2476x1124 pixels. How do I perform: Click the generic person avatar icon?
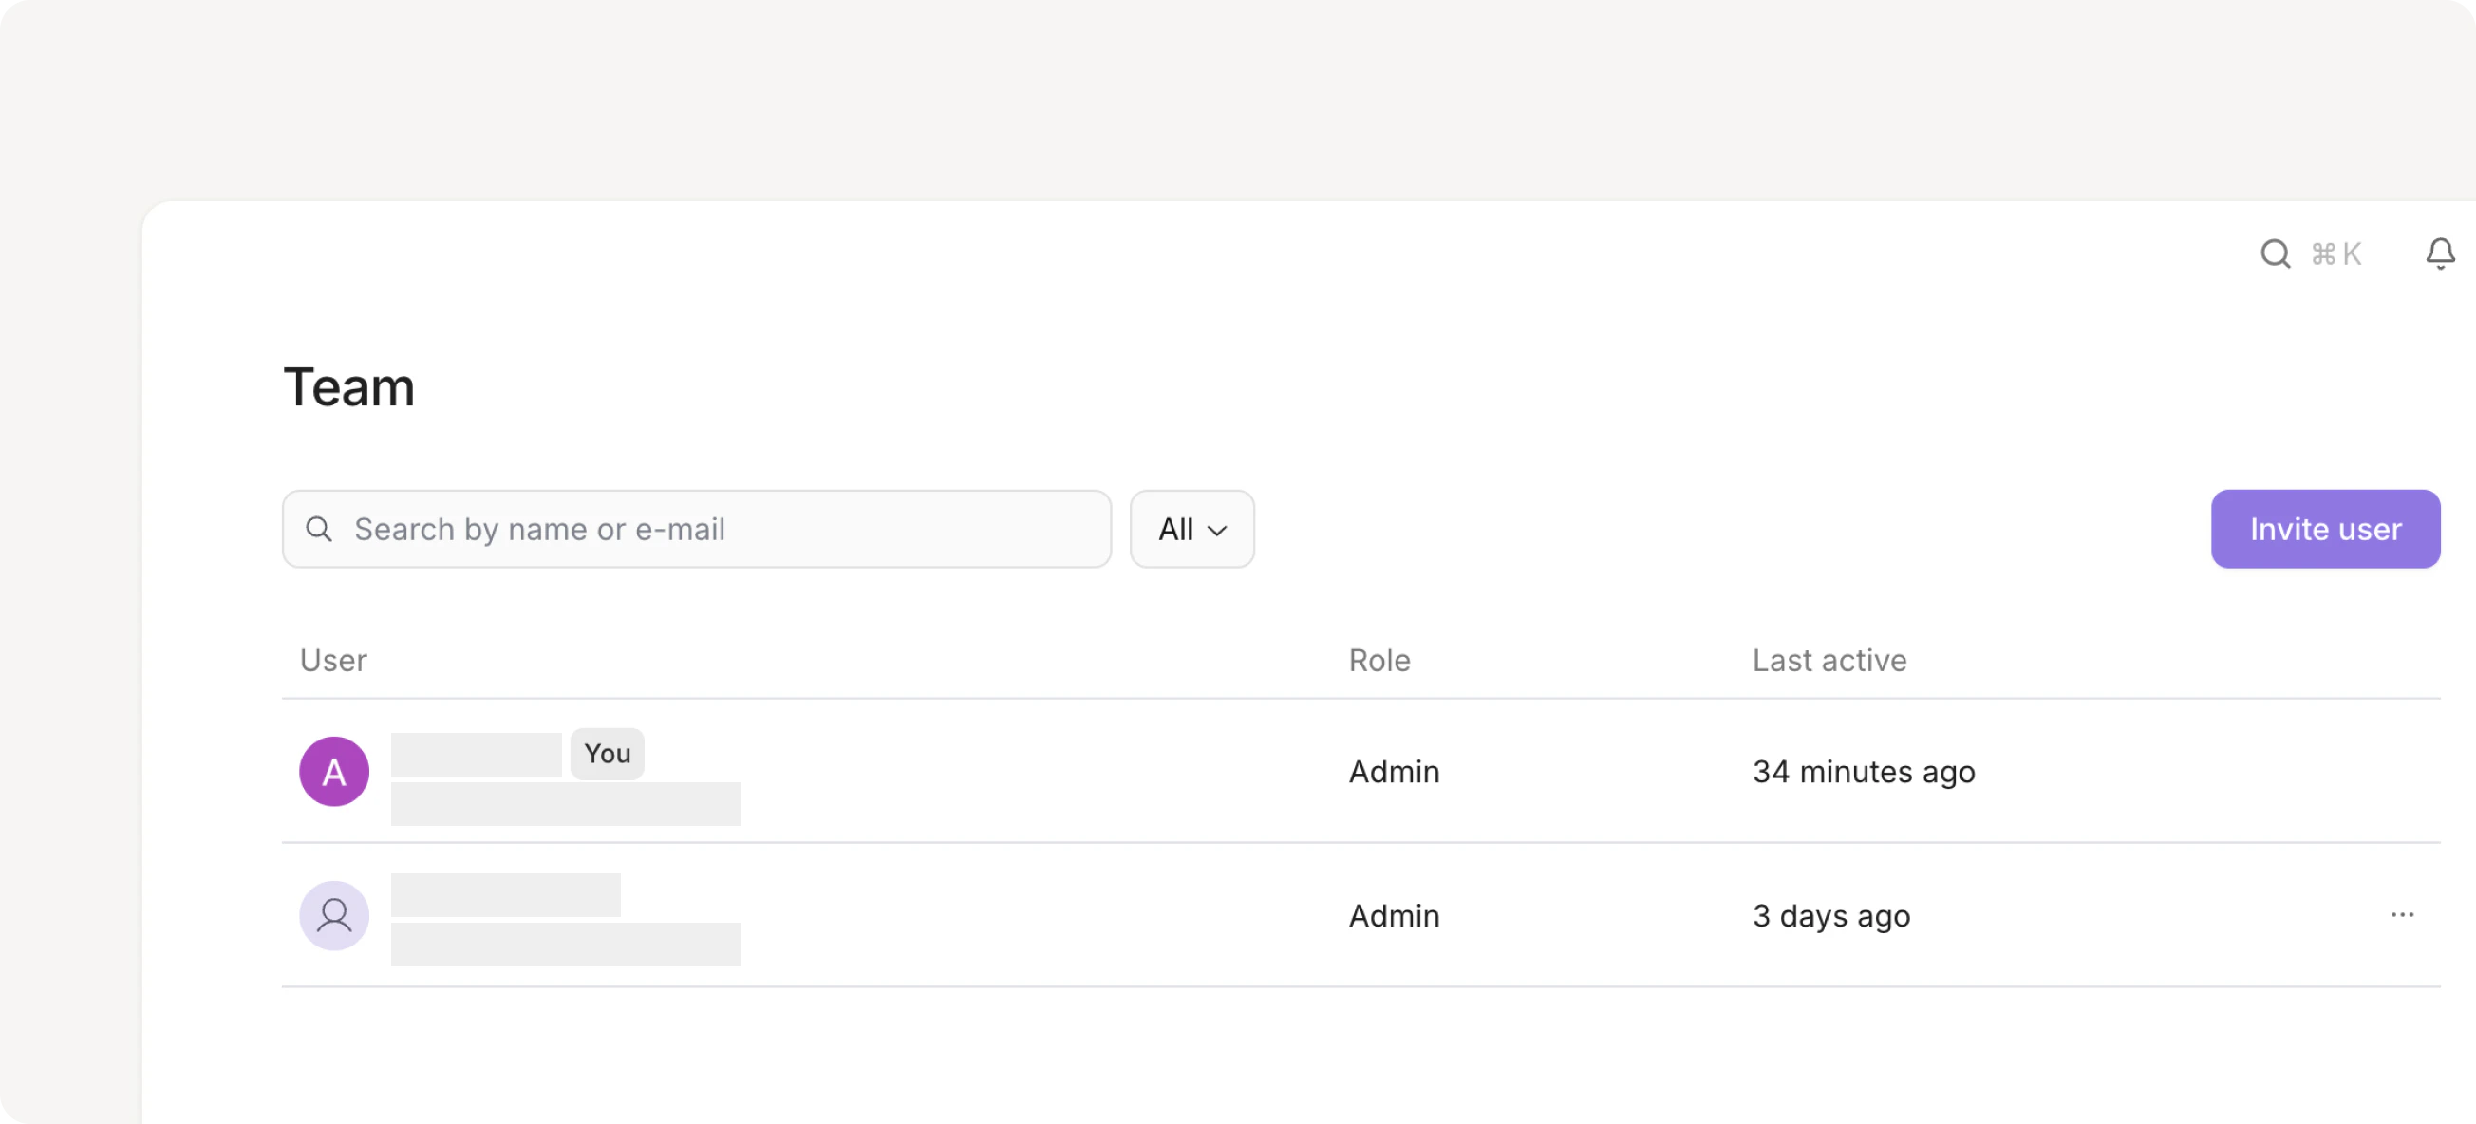[x=333, y=915]
